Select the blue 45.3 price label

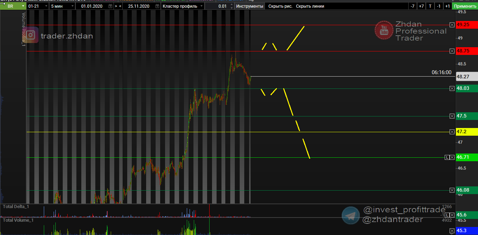coord(467,231)
